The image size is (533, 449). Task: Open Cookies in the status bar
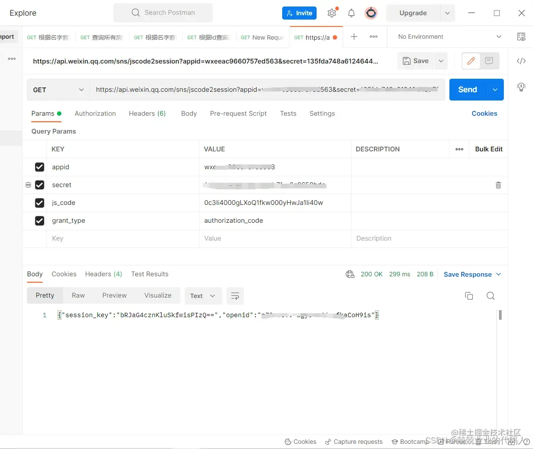coord(300,442)
